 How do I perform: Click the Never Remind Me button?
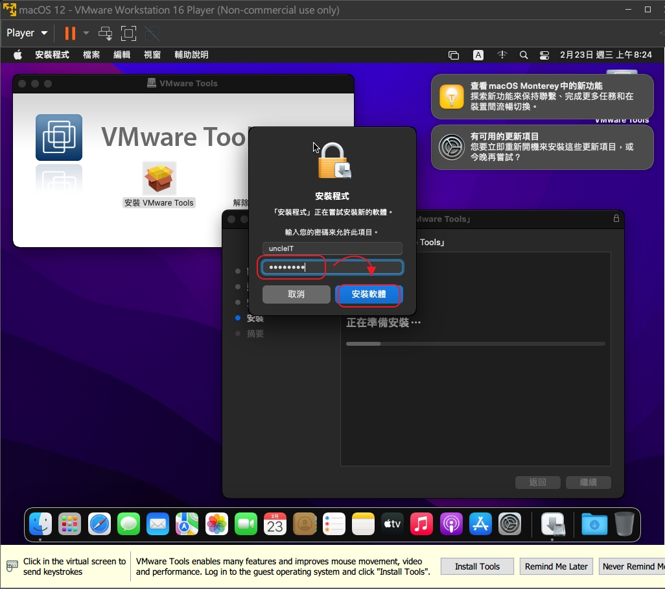632,566
